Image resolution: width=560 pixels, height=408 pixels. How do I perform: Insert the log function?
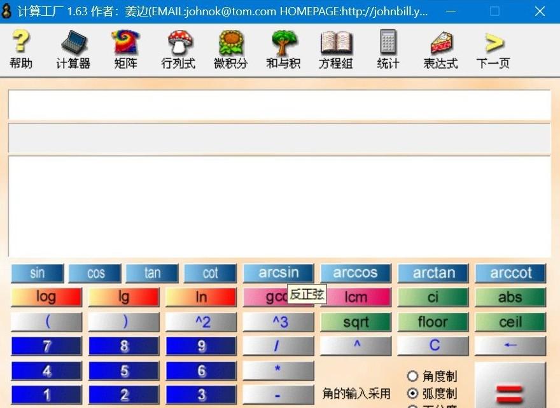tap(46, 297)
